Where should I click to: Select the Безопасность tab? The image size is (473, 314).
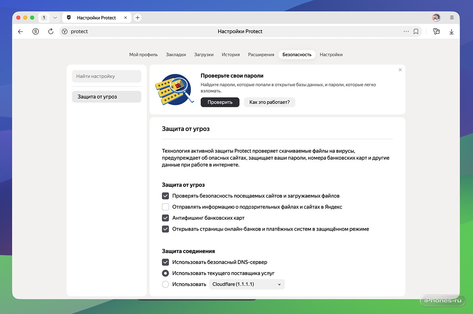pos(297,55)
